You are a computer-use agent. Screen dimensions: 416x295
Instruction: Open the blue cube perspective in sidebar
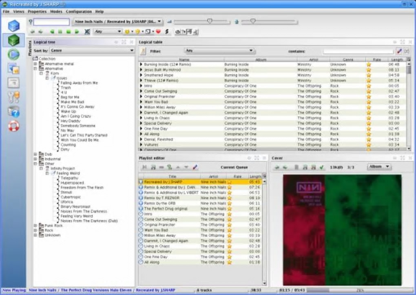(13, 25)
